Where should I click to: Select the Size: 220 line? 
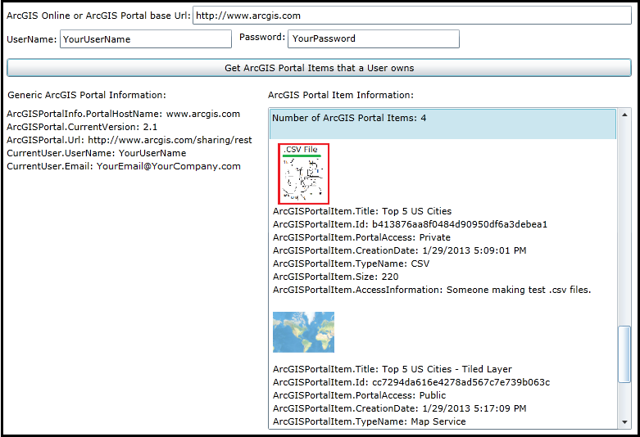[335, 277]
